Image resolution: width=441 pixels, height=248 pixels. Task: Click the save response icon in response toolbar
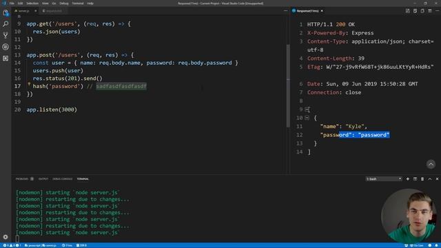tap(415, 11)
